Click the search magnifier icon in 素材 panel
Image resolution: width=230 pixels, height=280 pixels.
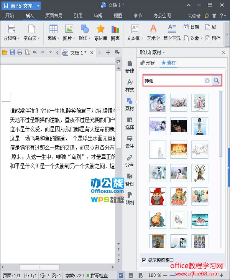coord(217,81)
